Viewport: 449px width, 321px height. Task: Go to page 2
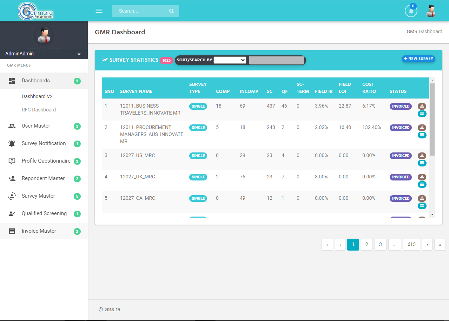tap(367, 245)
